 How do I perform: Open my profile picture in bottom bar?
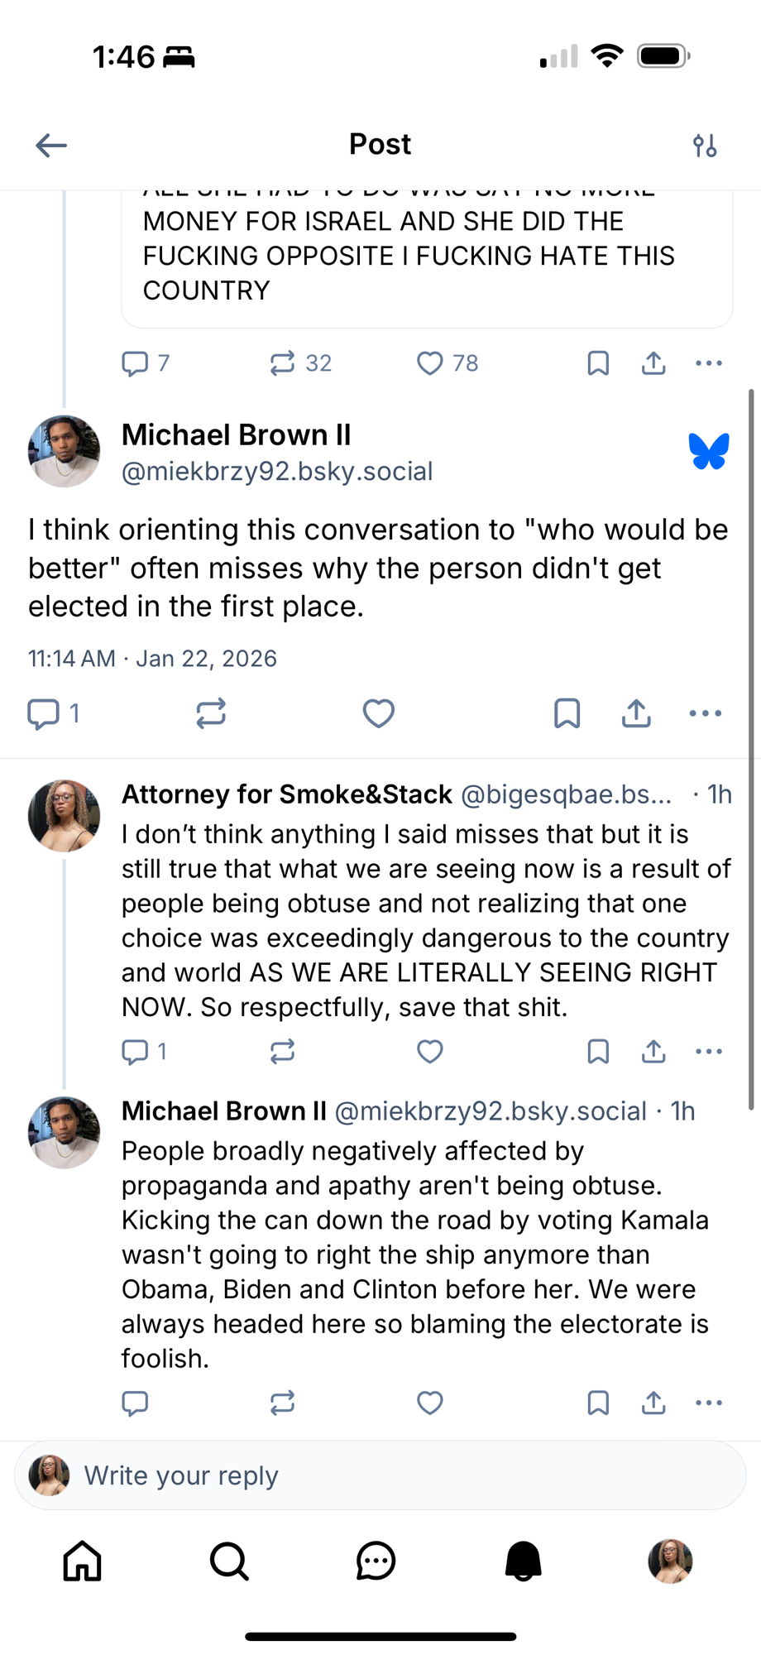[670, 1561]
